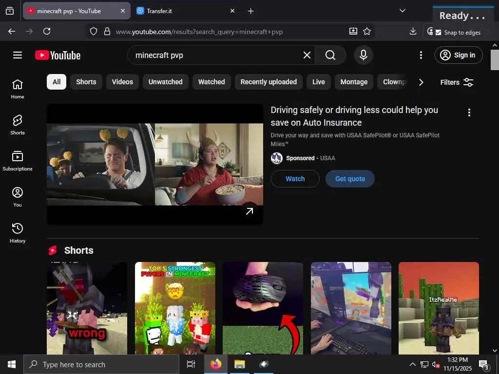Click the Windows taskbar search box
This screenshot has width=499, height=374.
tap(101, 364)
